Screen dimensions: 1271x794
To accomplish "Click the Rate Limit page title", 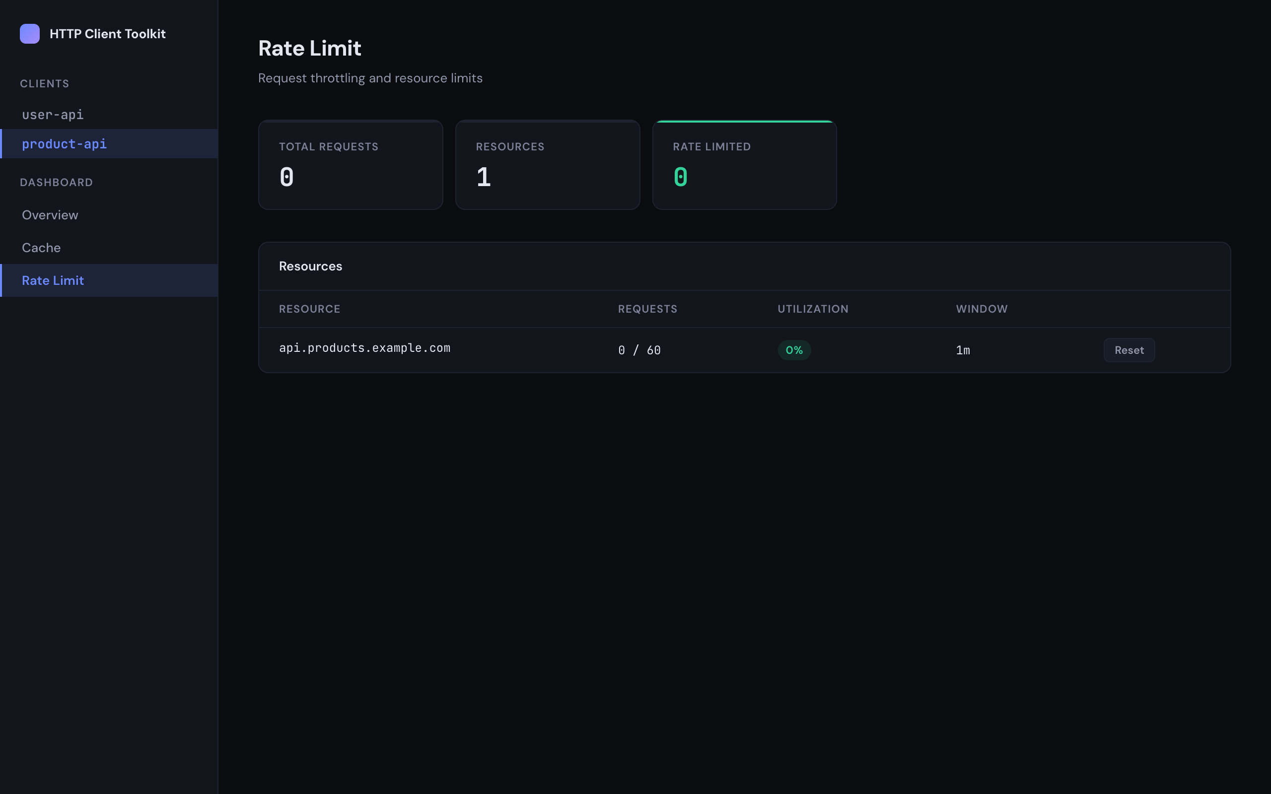I will (x=310, y=48).
